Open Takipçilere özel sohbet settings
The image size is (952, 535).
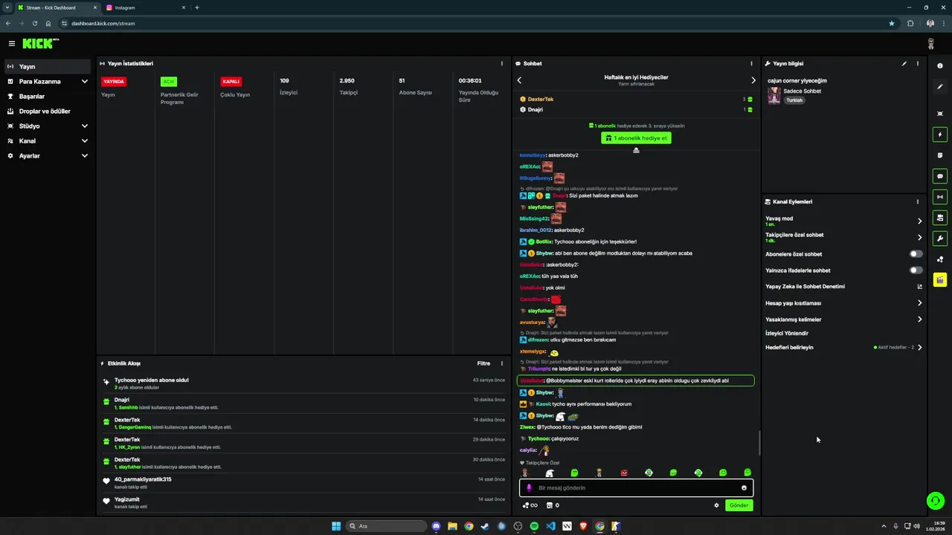[844, 237]
